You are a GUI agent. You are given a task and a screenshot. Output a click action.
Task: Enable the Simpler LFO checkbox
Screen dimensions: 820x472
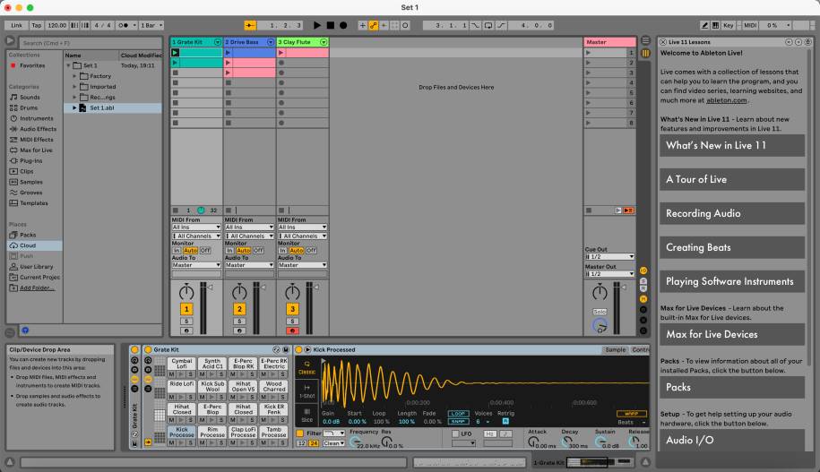tap(455, 433)
